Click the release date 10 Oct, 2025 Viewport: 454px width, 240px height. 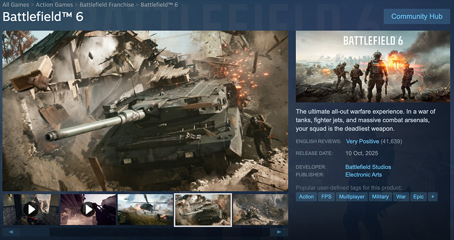click(x=362, y=153)
